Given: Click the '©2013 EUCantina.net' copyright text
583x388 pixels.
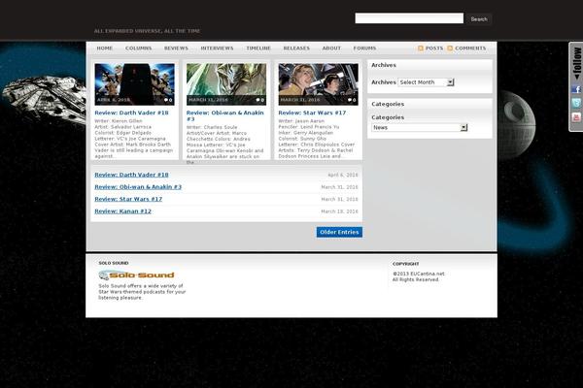Looking at the screenshot, I should (x=419, y=274).
